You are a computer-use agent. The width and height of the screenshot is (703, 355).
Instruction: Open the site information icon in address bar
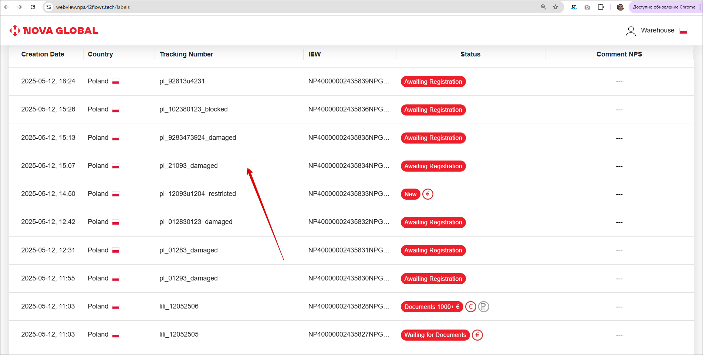coord(49,7)
